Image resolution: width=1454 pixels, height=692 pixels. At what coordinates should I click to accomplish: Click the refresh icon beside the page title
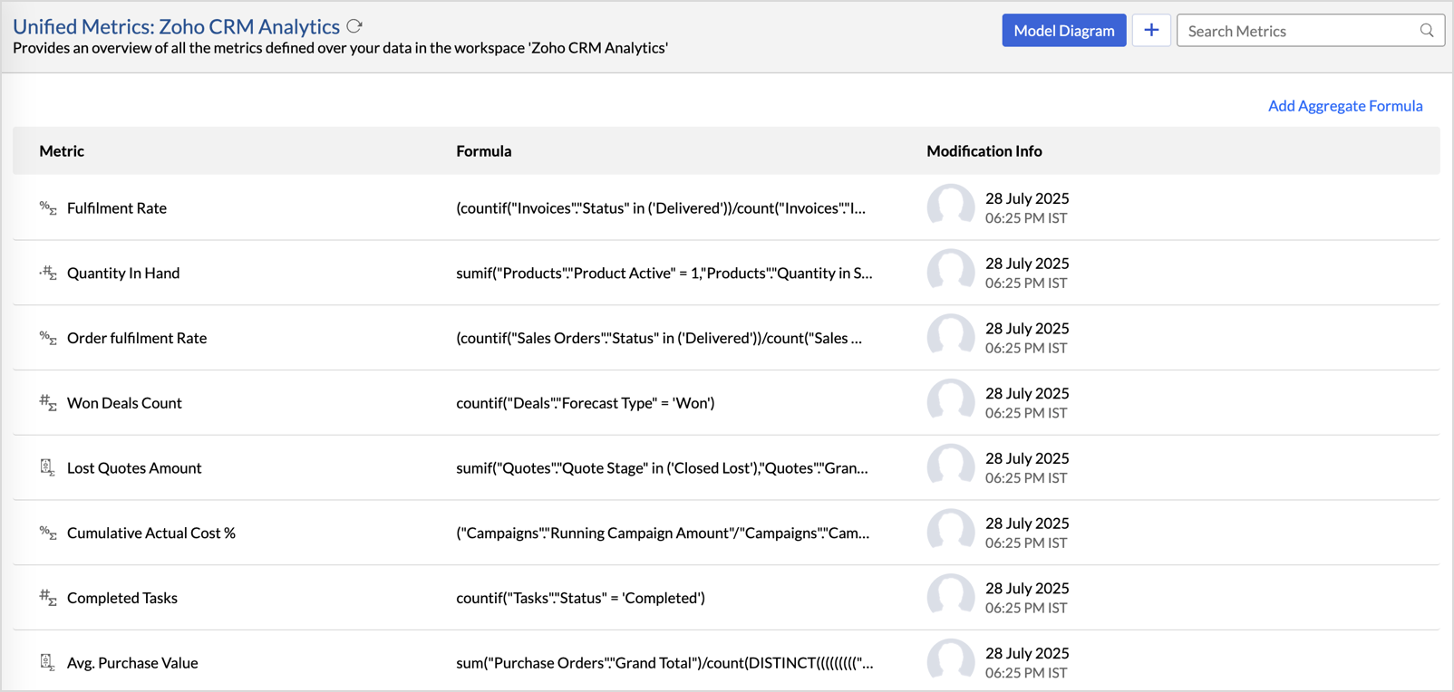[x=354, y=26]
